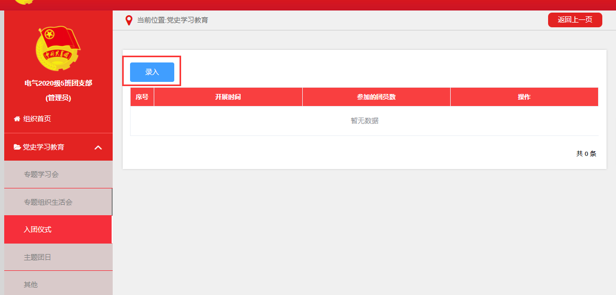Click the folder icon beside 党史学习教育
The image size is (616, 295).
17,147
